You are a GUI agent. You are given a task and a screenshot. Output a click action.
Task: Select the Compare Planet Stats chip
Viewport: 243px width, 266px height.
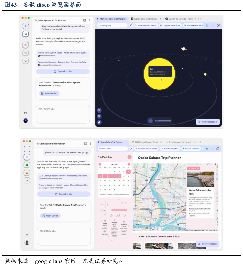(170, 26)
